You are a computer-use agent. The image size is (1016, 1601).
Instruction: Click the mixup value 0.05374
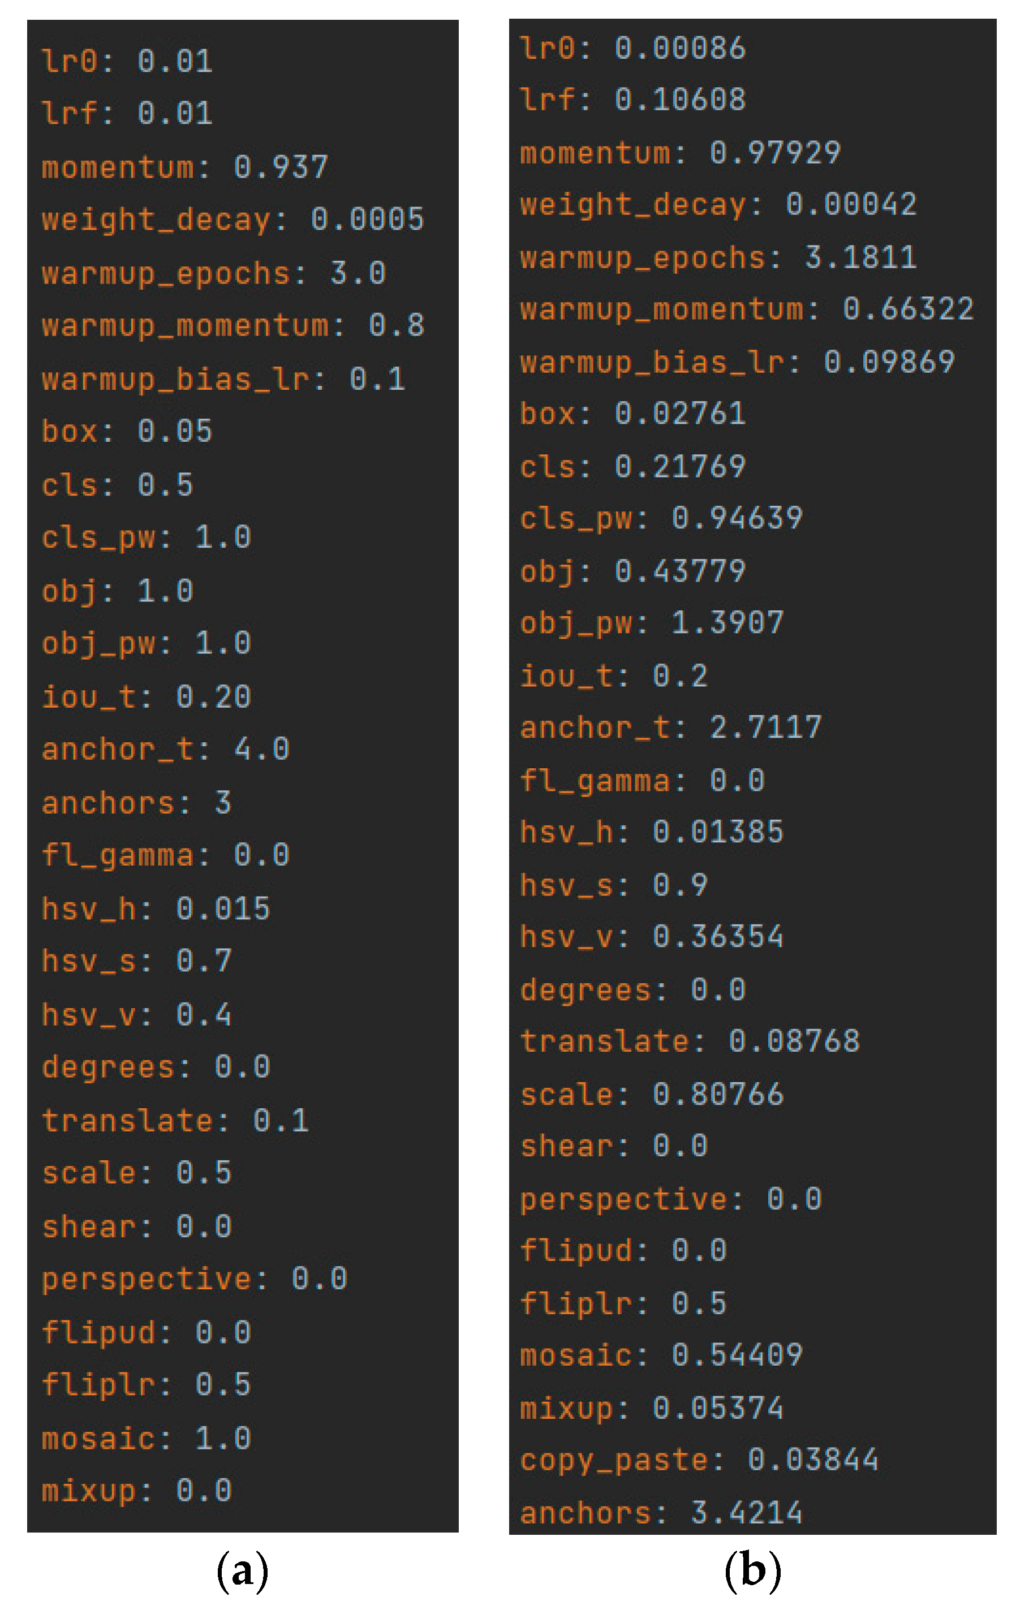718,1408
